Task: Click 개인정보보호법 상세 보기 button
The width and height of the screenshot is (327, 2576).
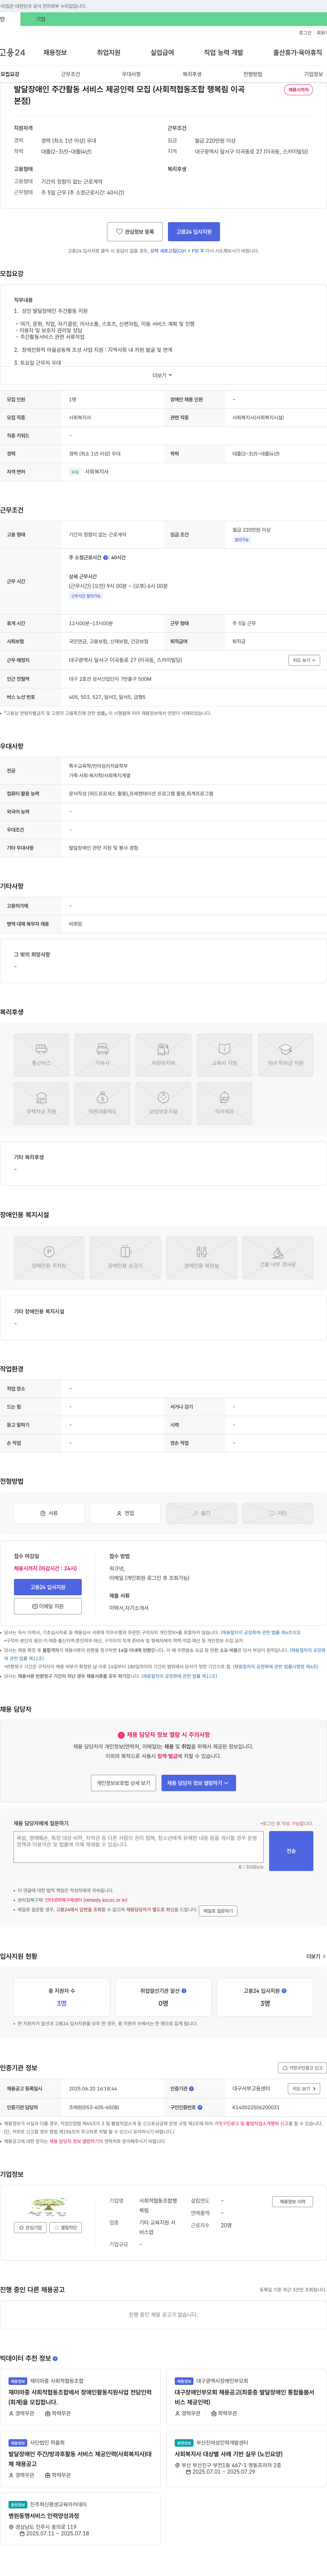Action: point(124,1783)
